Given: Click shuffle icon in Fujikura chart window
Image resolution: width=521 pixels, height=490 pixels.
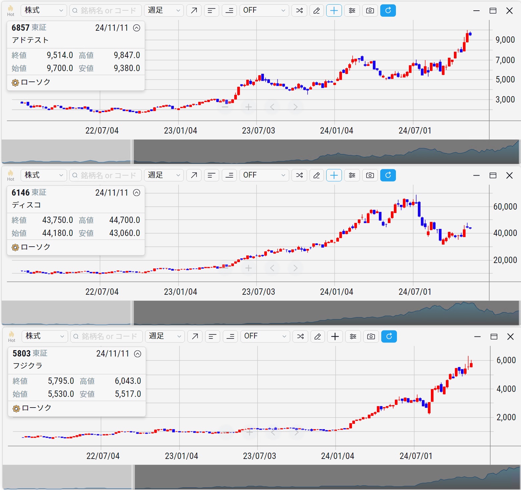Looking at the screenshot, I should (x=301, y=336).
